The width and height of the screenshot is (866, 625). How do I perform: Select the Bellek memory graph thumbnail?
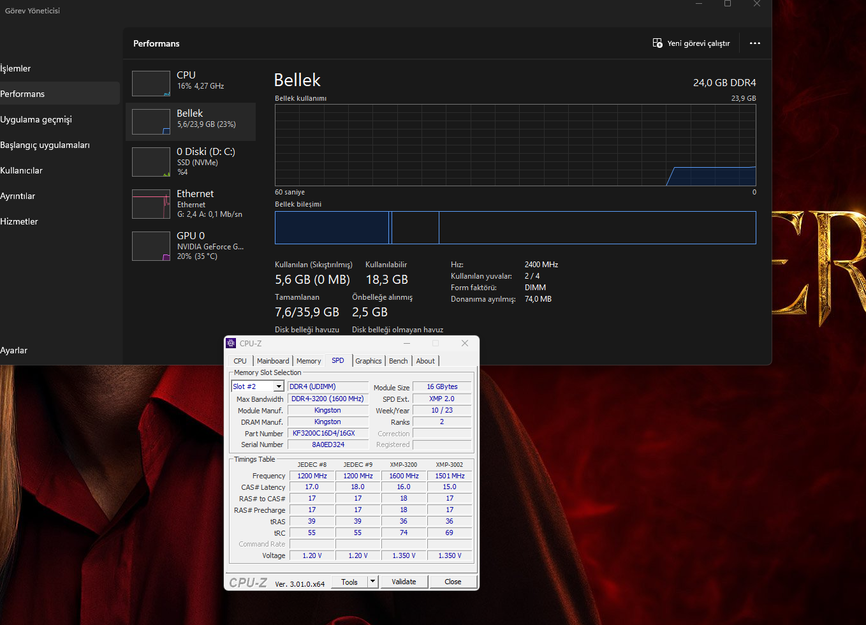[x=151, y=122]
